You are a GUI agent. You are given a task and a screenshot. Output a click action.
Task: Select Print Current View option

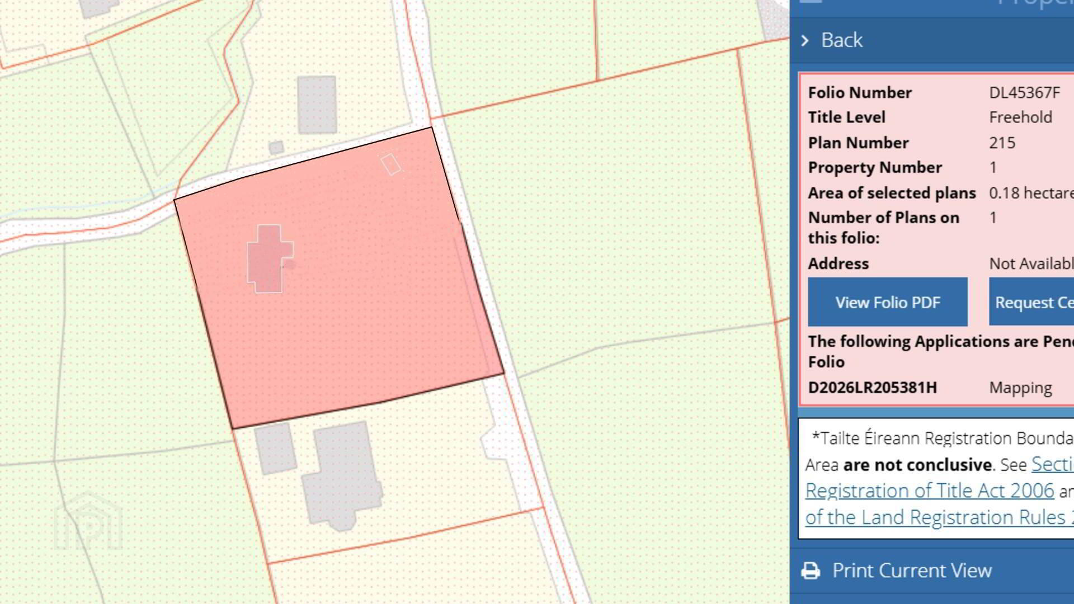(912, 570)
